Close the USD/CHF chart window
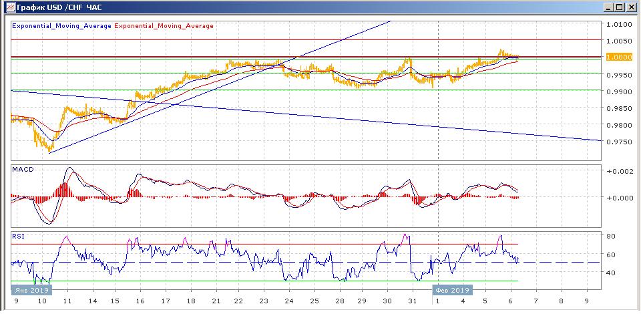Image resolution: width=641 pixels, height=314 pixels. (x=630, y=7)
